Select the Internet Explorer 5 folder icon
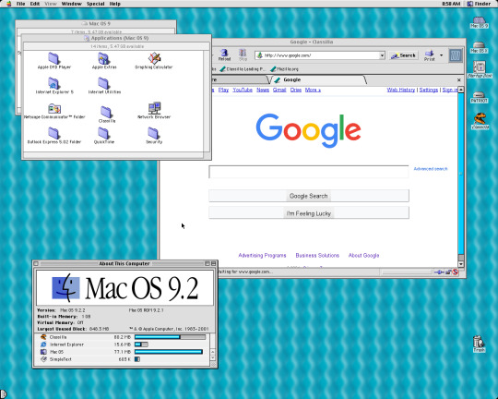498x399 pixels. coord(53,83)
